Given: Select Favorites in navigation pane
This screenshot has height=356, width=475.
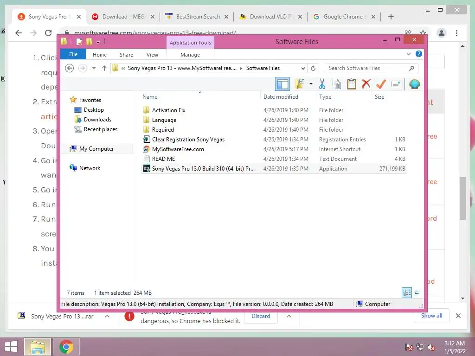Looking at the screenshot, I should 90,100.
